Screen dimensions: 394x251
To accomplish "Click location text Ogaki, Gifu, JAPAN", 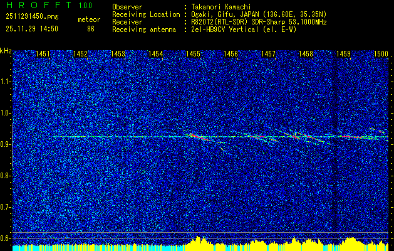I will pyautogui.click(x=225, y=14).
